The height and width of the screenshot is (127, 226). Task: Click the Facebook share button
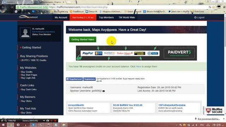(89, 79)
